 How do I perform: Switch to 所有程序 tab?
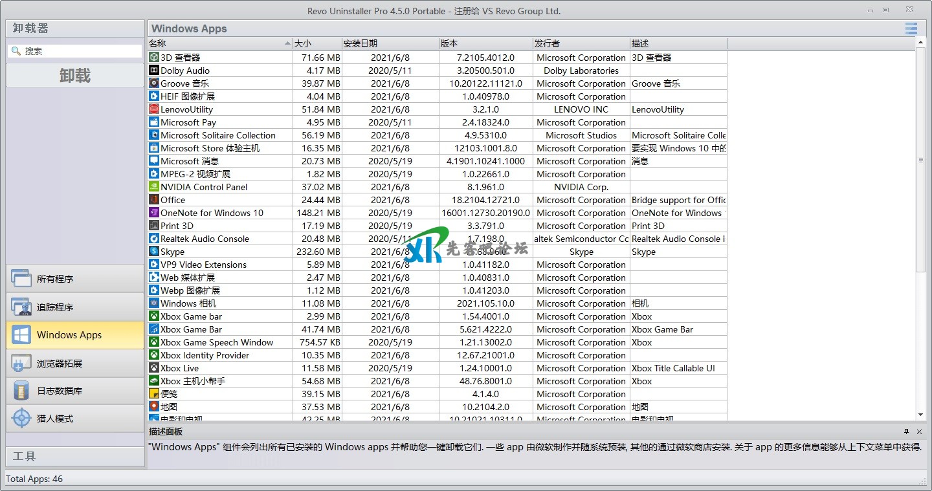(x=75, y=279)
